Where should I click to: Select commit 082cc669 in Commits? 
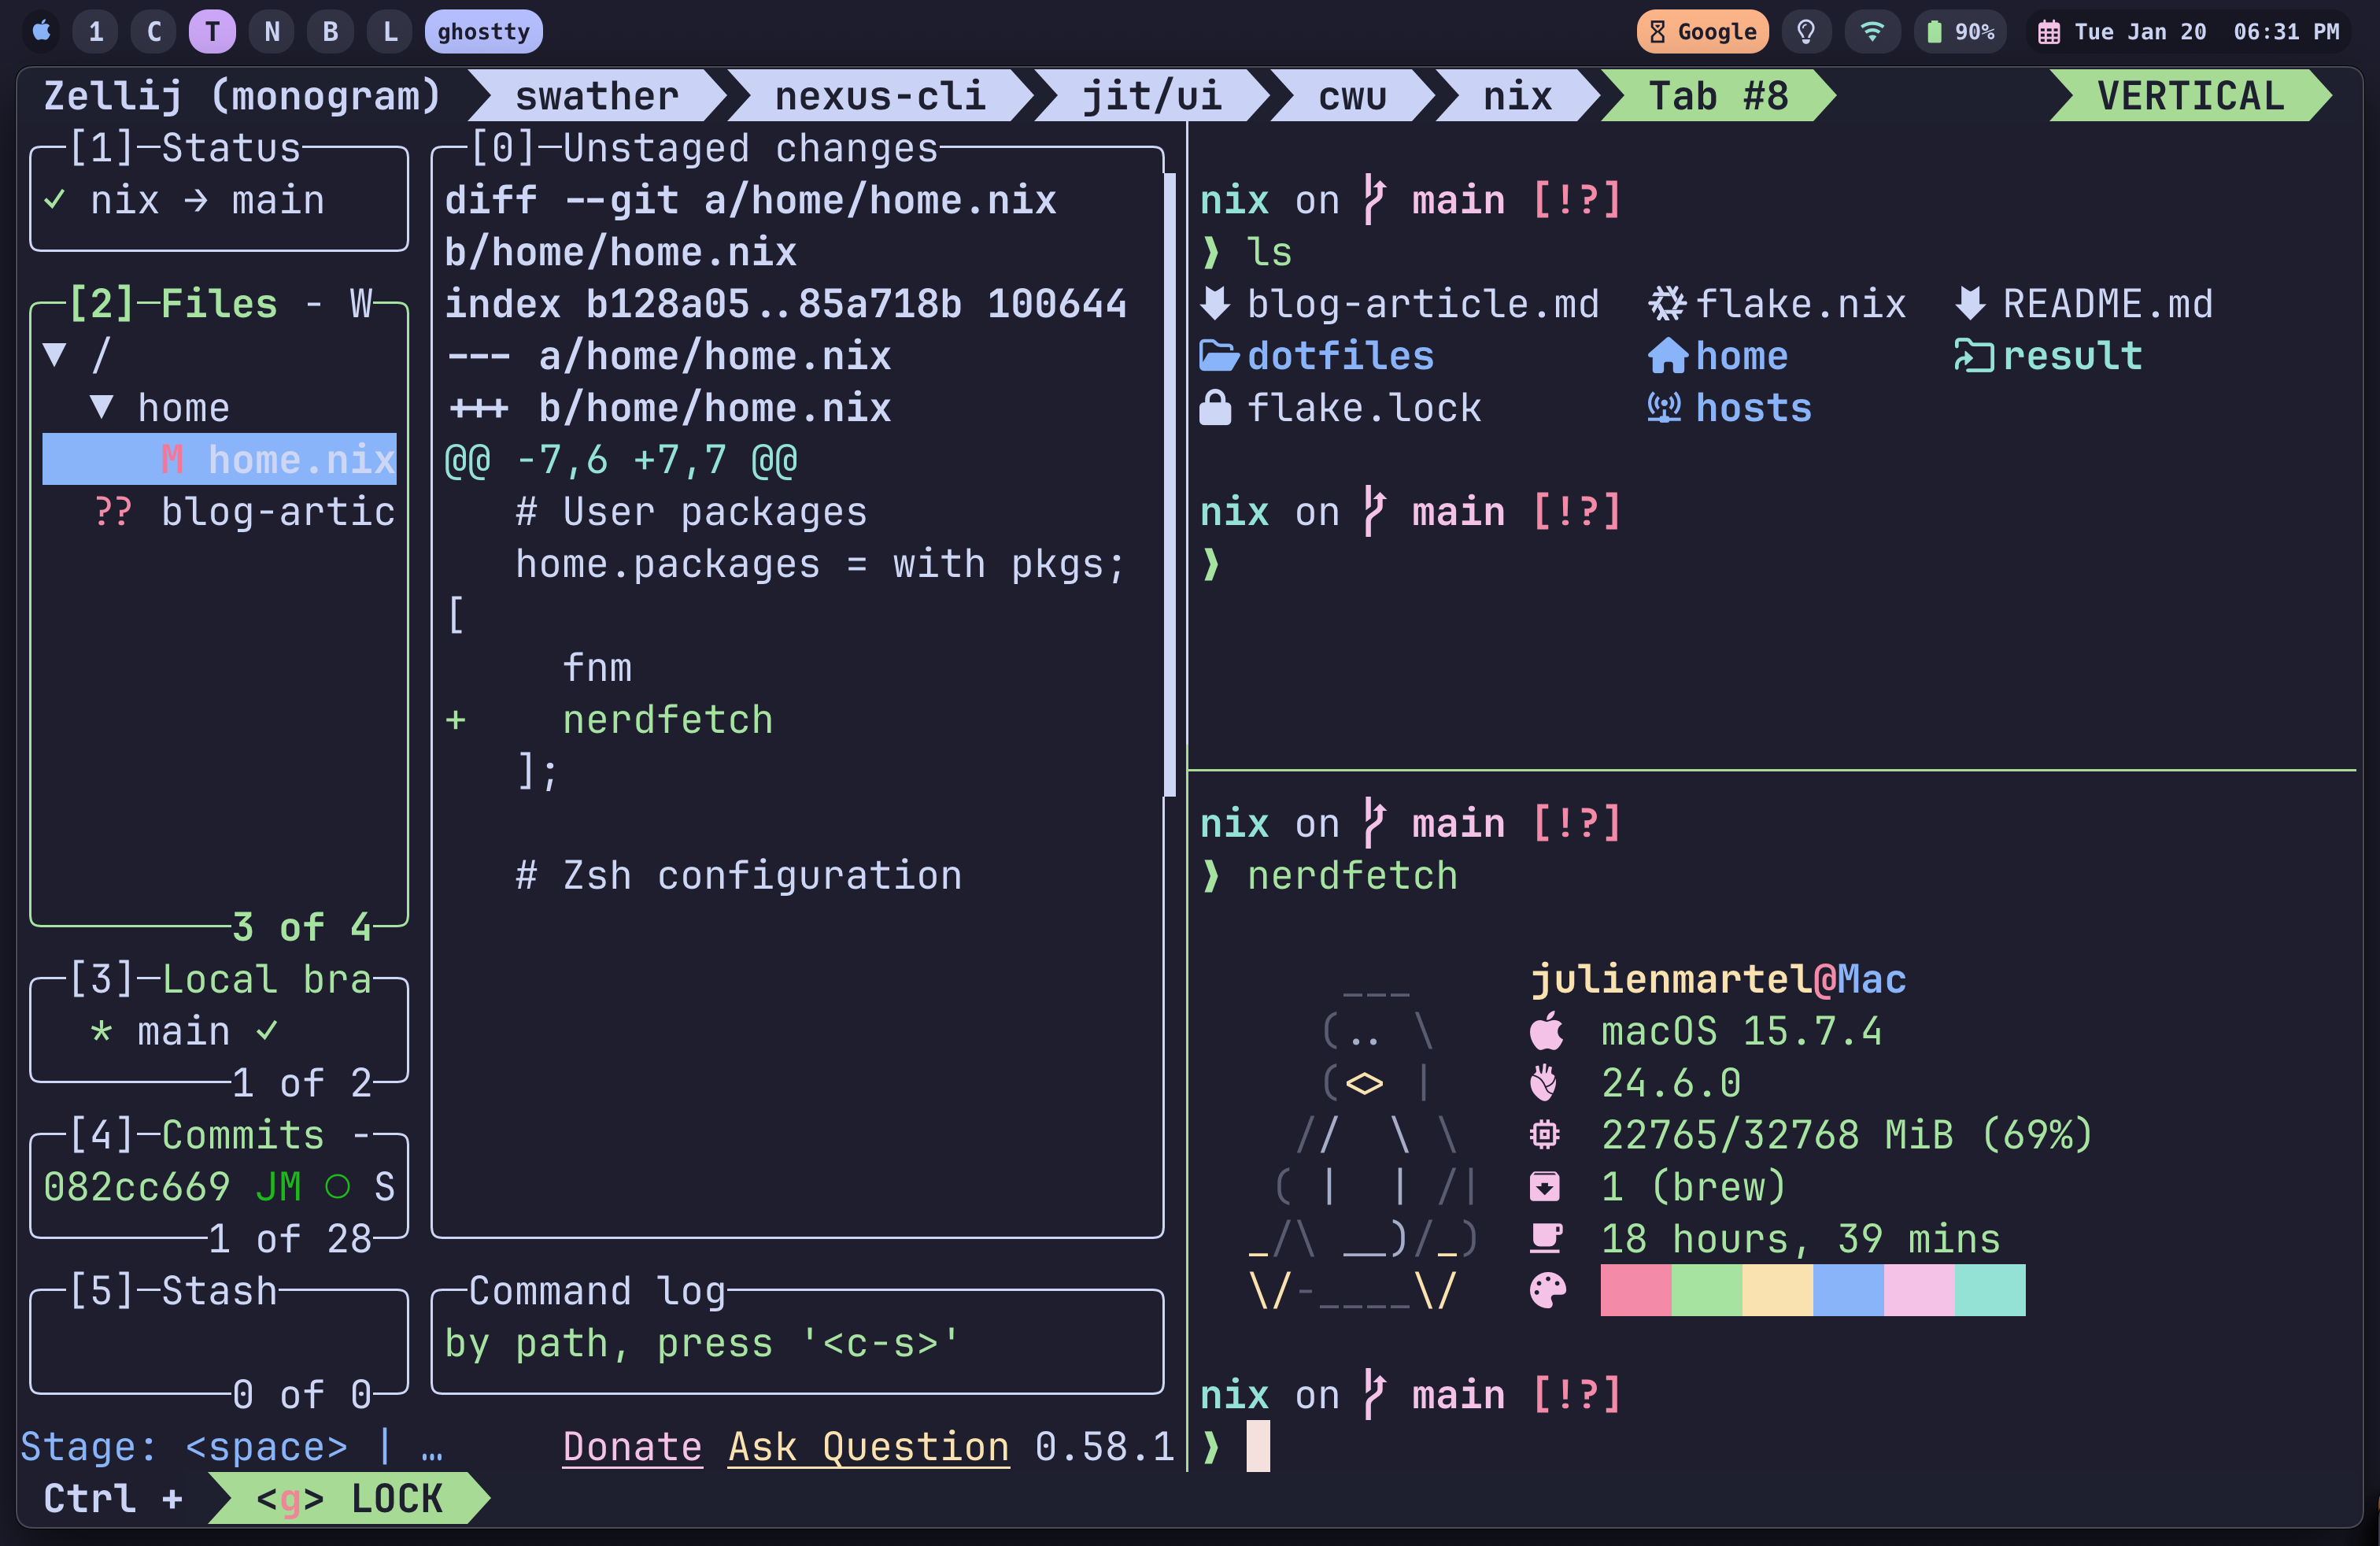[x=219, y=1187]
